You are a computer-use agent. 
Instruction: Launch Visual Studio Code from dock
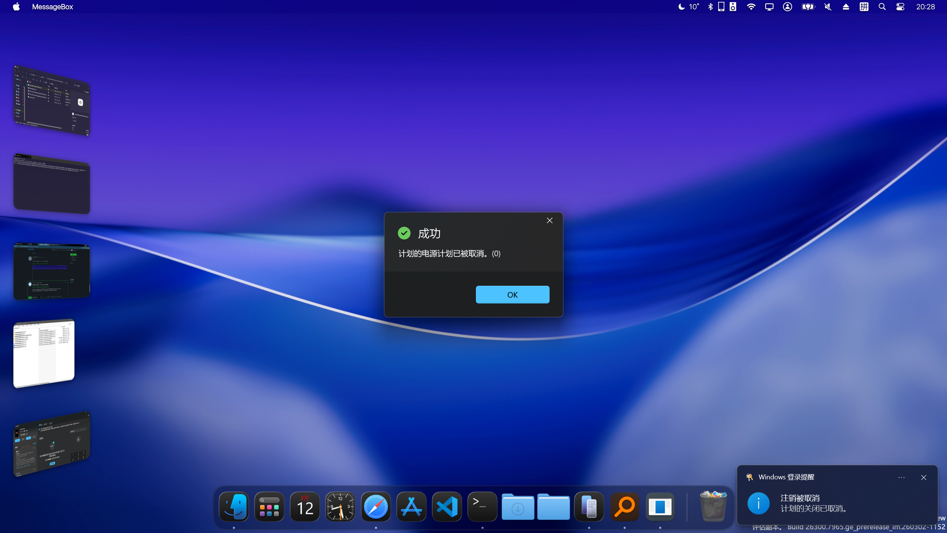[x=447, y=506]
